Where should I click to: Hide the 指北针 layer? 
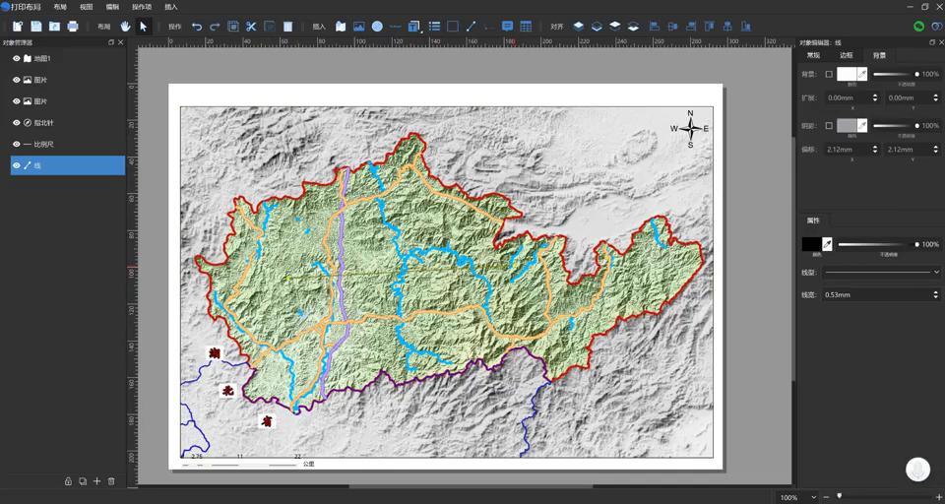16,123
